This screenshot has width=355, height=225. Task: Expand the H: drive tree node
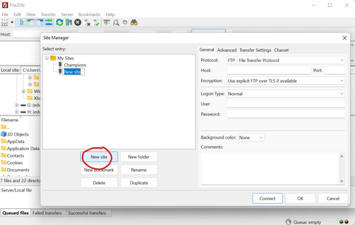click(17, 112)
